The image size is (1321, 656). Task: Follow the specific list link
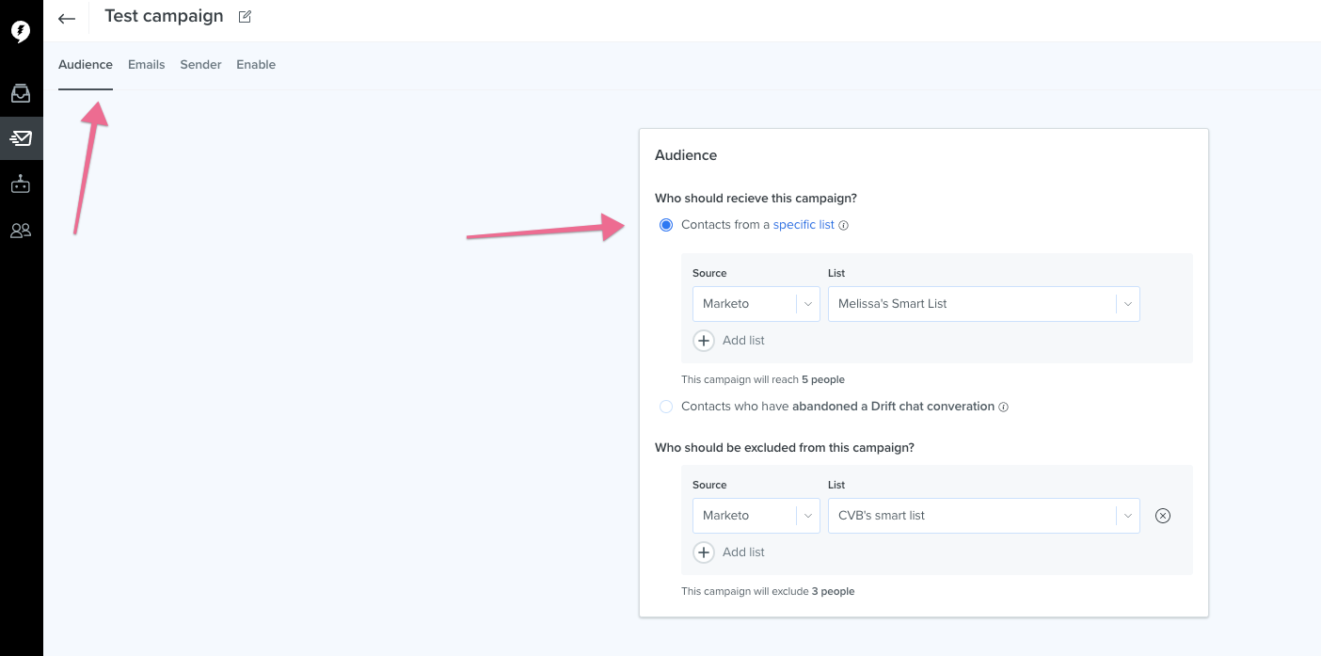click(804, 225)
